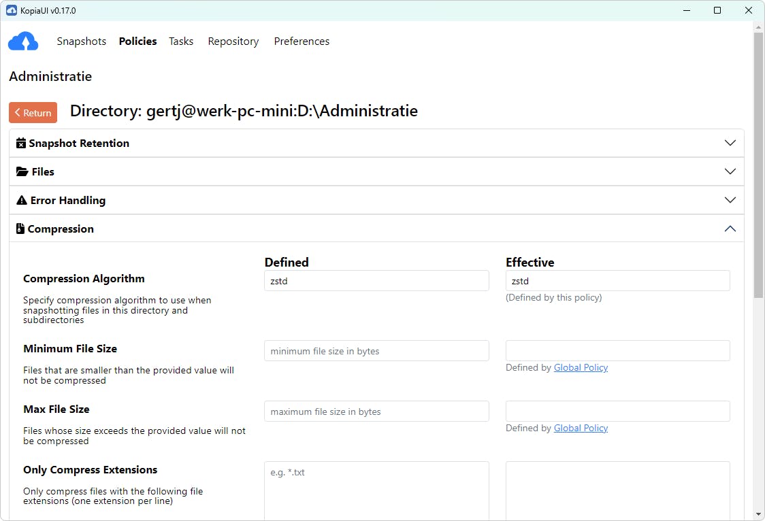Close the KopiaUI window
The height and width of the screenshot is (521, 765).
click(749, 10)
